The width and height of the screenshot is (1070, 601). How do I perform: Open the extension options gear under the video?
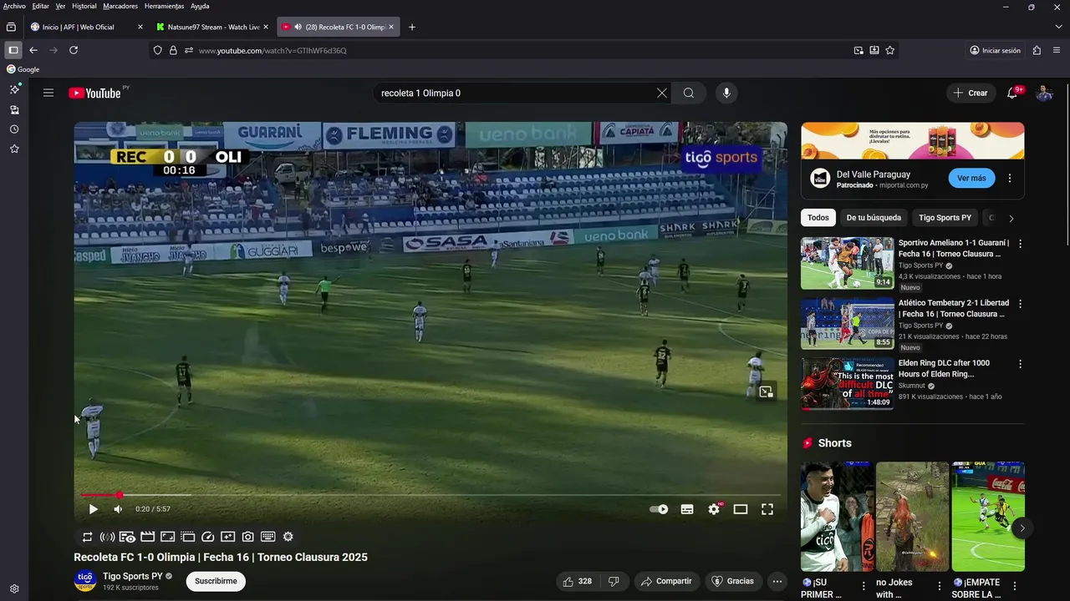[288, 537]
